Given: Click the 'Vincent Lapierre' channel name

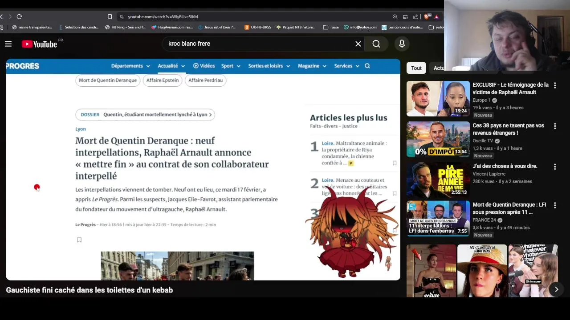Looking at the screenshot, I should pyautogui.click(x=489, y=174).
